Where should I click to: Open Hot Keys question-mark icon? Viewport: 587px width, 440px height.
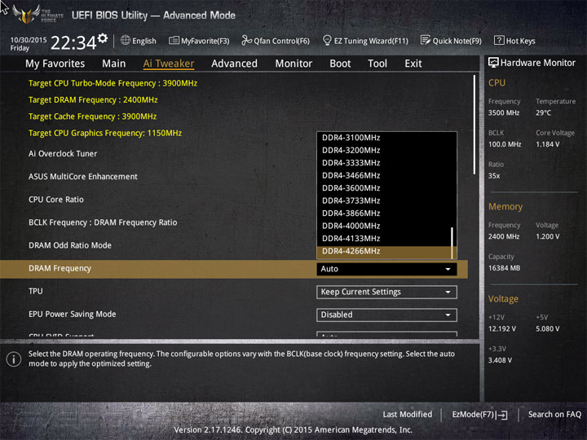coord(499,41)
